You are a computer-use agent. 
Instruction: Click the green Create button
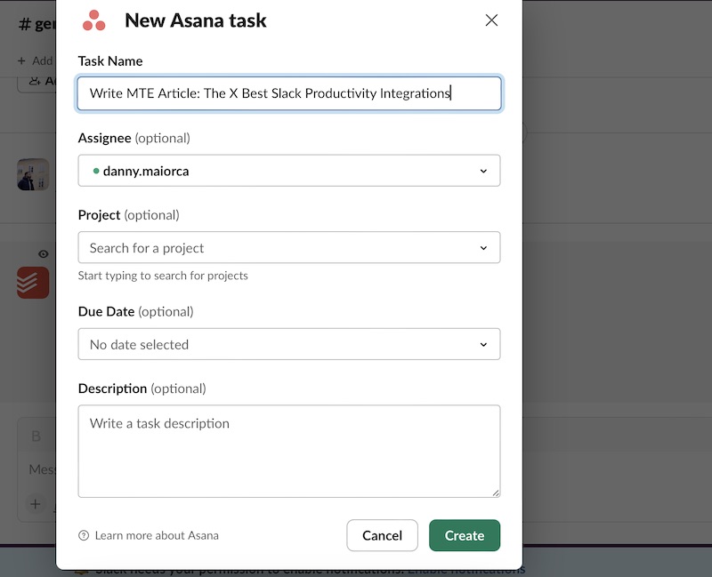coord(465,535)
